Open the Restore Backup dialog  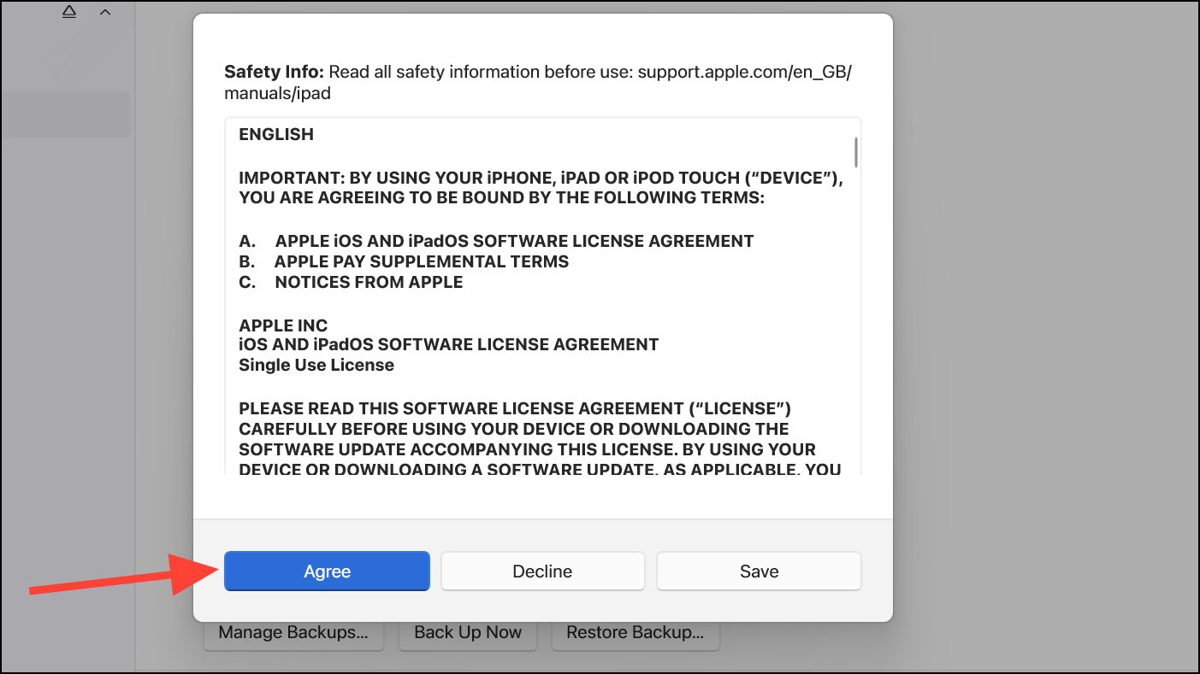[635, 632]
